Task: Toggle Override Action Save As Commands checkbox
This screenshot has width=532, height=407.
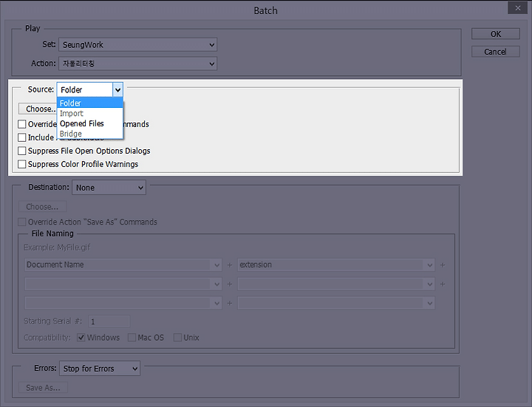Action: (x=22, y=222)
